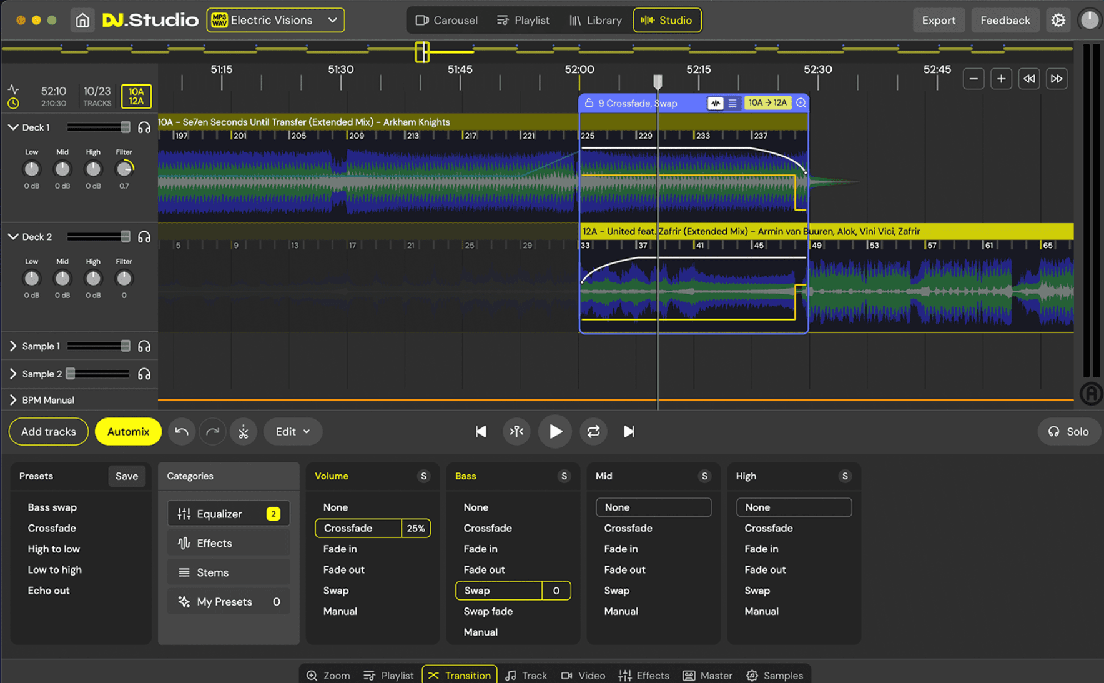
Task: Toggle the loop playback icon
Action: (x=593, y=432)
